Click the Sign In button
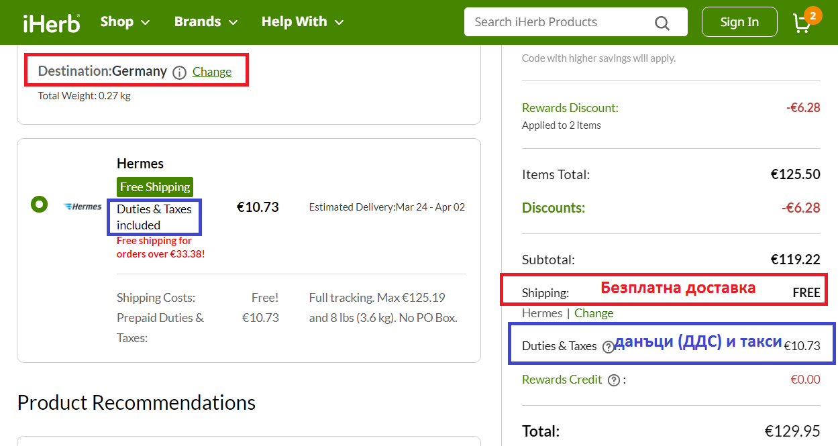The height and width of the screenshot is (446, 838). [x=739, y=22]
